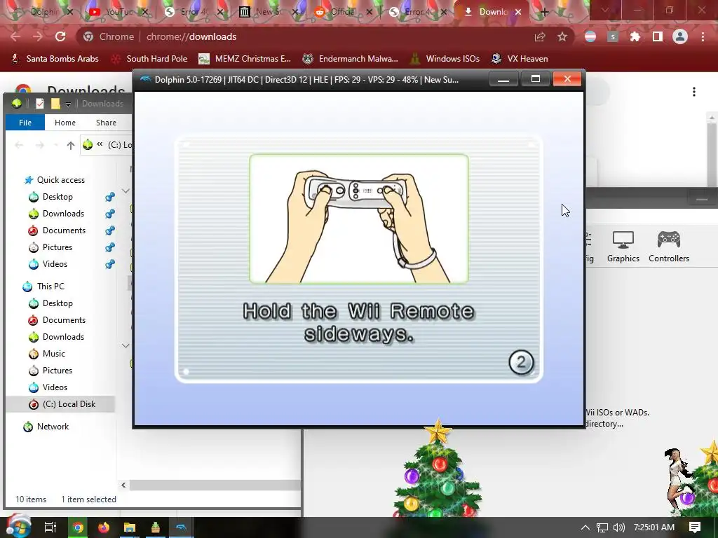Open Pictures under Quick access
Image resolution: width=718 pixels, height=538 pixels.
pos(57,247)
